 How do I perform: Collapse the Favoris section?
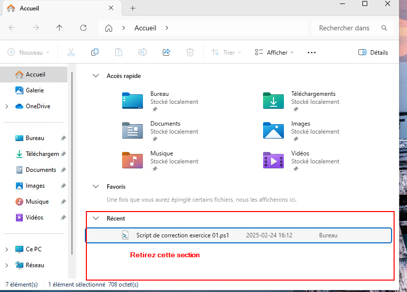[96, 186]
